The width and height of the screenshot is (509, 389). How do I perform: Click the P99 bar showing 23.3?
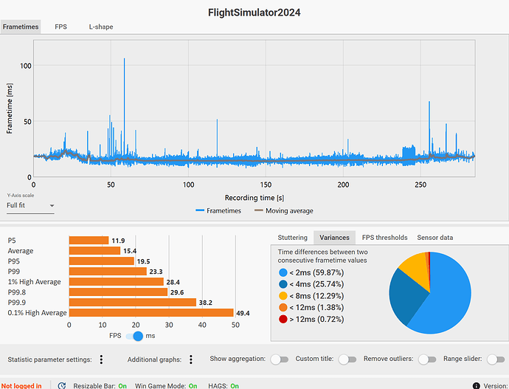108,272
